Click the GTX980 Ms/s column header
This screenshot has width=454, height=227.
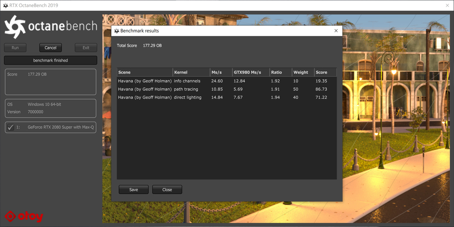(251, 72)
